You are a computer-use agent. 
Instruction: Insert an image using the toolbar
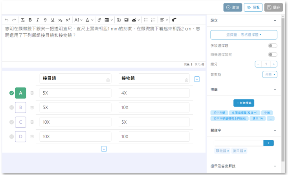click(127, 20)
